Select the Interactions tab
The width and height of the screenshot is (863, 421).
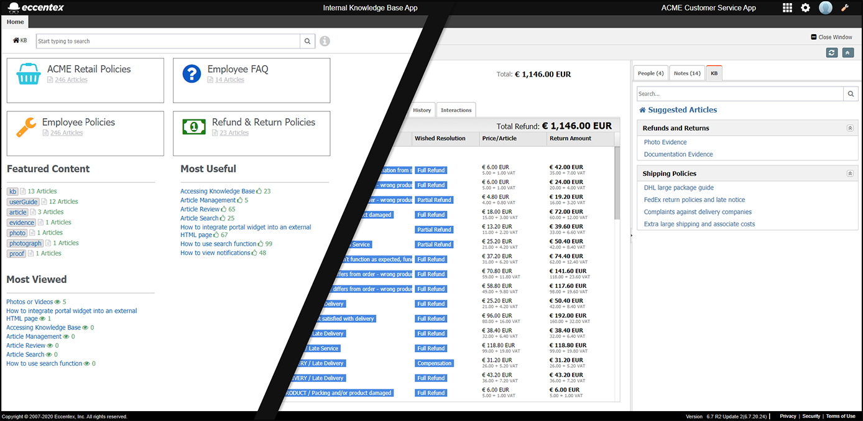pos(456,110)
